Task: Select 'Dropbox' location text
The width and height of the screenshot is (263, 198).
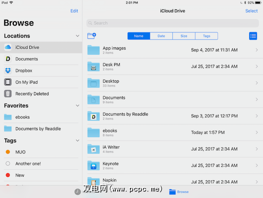Action: [24, 70]
